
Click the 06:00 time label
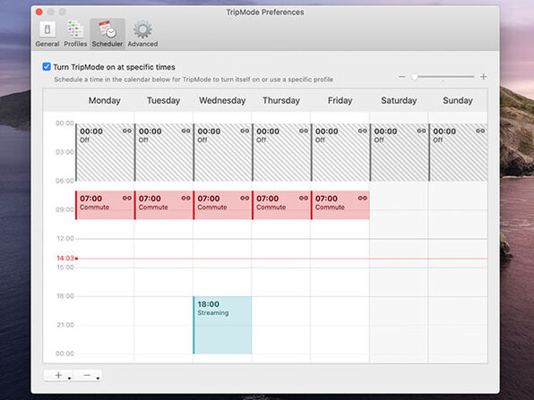click(65, 181)
